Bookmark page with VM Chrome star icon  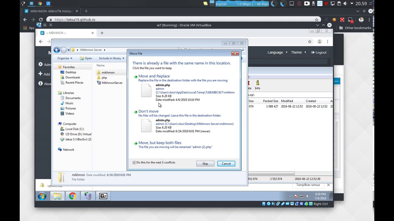click(310, 41)
